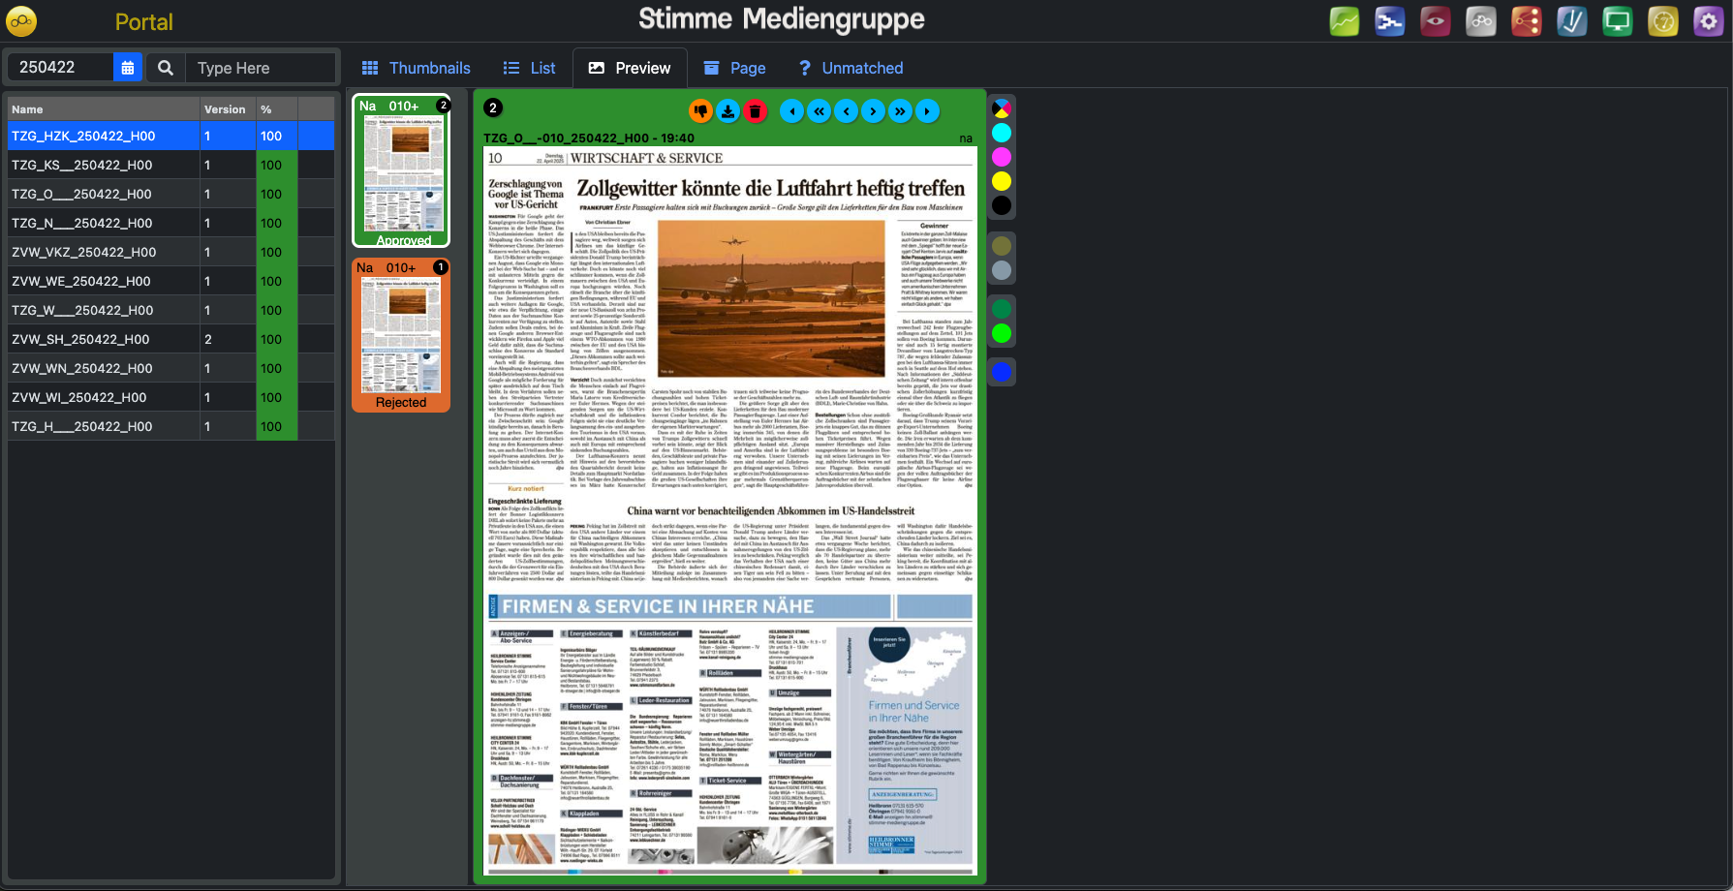
Task: Select TZG_KS__250422_H00 in the list
Action: pyautogui.click(x=82, y=165)
